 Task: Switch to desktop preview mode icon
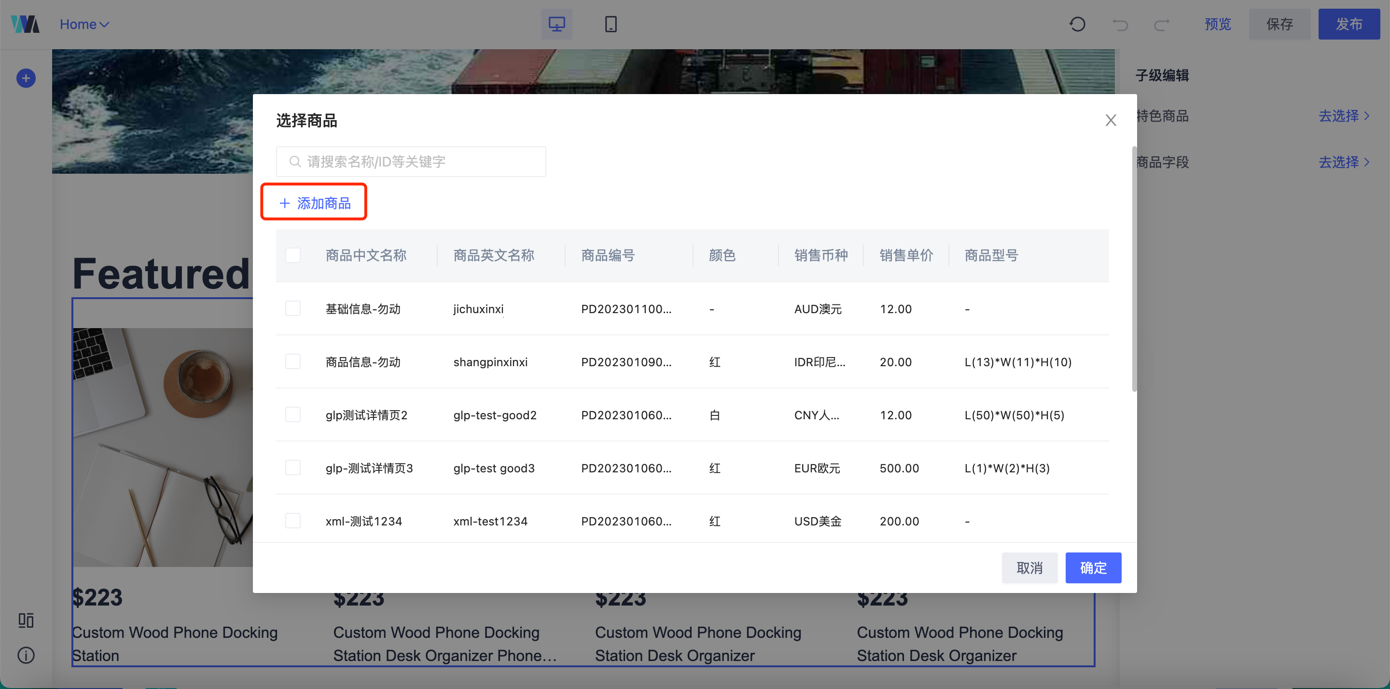pos(556,24)
